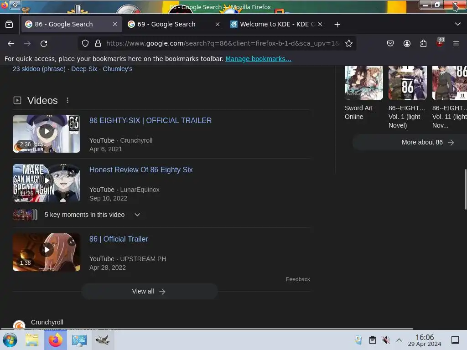Open the Firefox account menu

pos(407,43)
